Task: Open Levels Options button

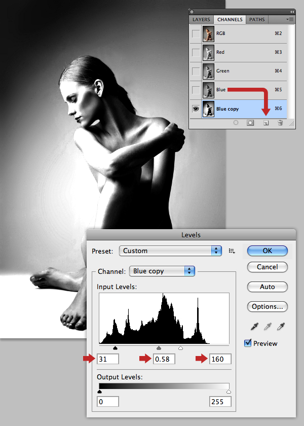Action: click(268, 307)
